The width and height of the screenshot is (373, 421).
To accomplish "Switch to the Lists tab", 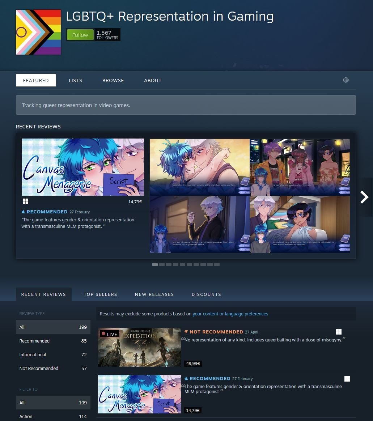I will pos(76,80).
